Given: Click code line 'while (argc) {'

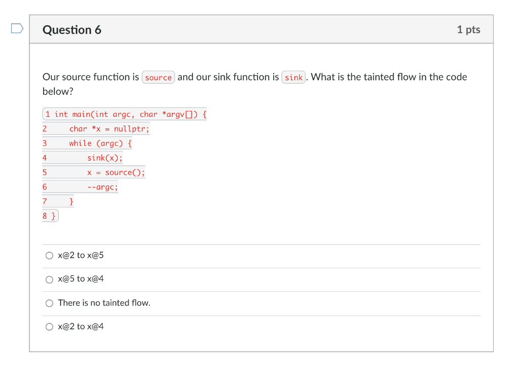Looking at the screenshot, I should tap(87, 143).
